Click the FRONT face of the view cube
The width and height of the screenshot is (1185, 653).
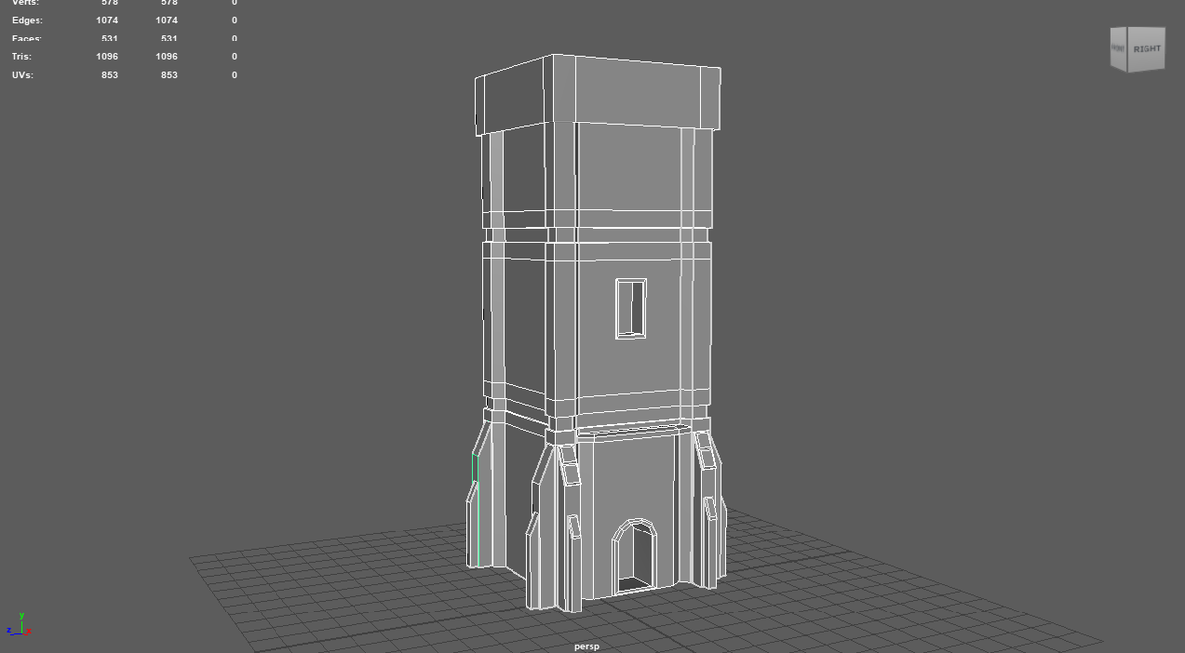point(1118,48)
